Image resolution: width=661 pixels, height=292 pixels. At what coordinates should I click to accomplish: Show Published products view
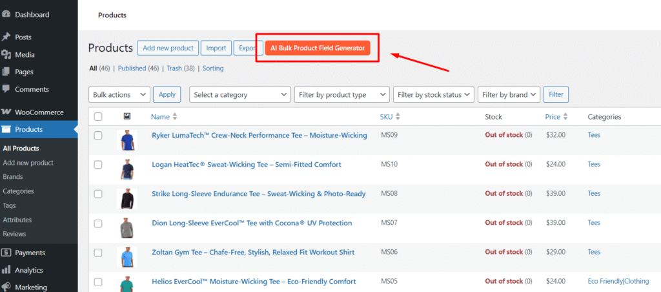(x=132, y=68)
